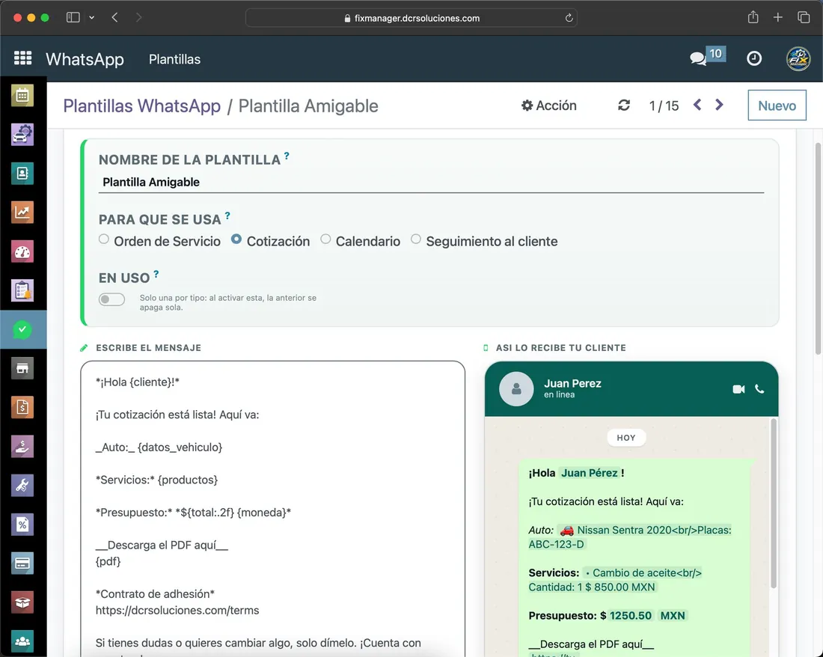Select Orden de Servicio radio option
The image size is (823, 657).
coord(104,239)
